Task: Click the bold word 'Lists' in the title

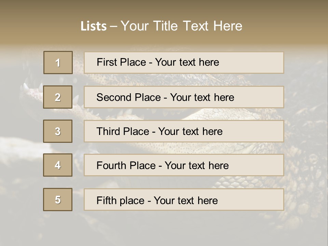Action: [93, 26]
